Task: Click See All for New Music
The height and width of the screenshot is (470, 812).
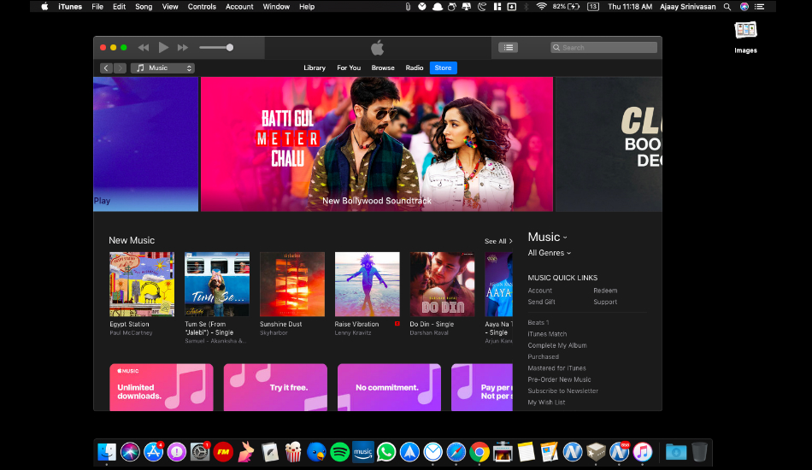Action: (498, 241)
